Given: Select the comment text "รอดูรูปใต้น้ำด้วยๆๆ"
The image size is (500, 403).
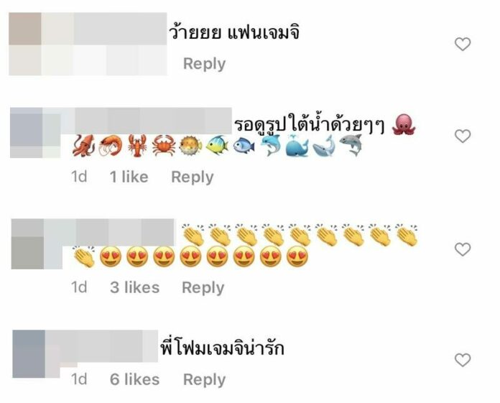Looking at the screenshot, I should click(309, 125).
